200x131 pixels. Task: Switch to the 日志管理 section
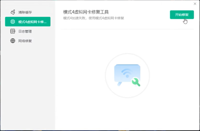[25, 31]
